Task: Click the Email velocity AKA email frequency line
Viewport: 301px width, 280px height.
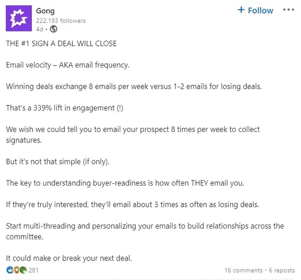Action: 68,65
